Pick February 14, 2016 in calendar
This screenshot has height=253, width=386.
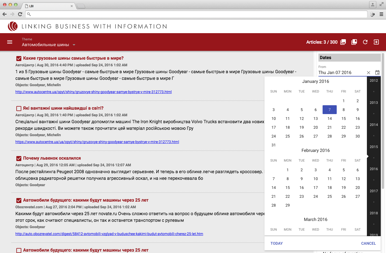274,188
